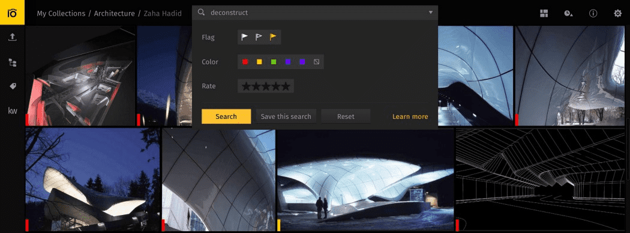
Task: Open the white wireframe drawing thumbnail
Action: [x=540, y=180]
